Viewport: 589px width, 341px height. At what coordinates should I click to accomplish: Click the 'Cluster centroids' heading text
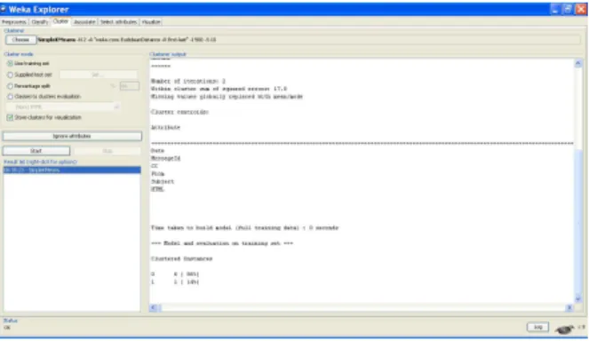(x=179, y=112)
